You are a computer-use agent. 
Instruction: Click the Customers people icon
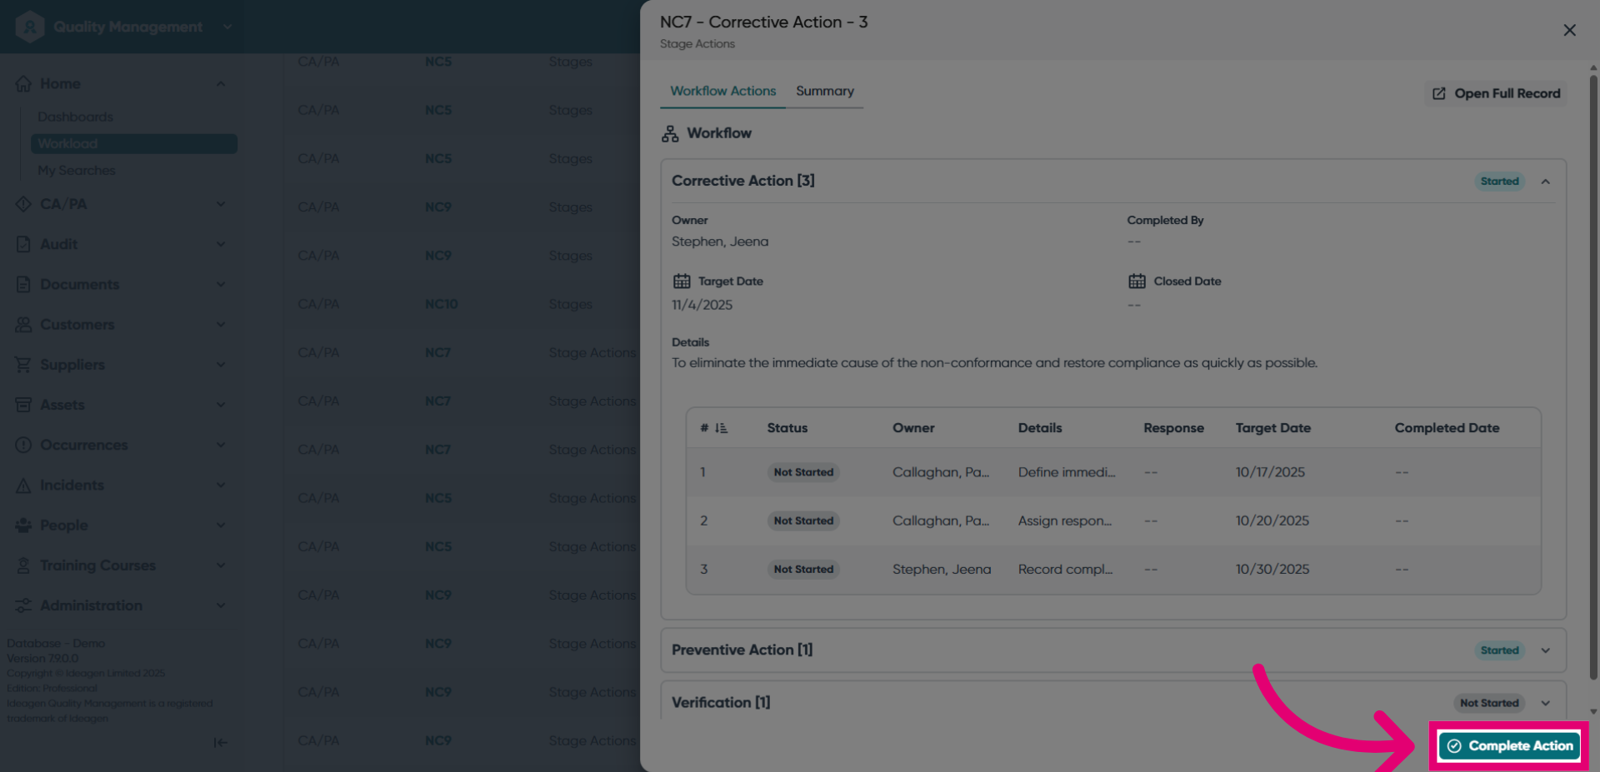[x=23, y=324]
